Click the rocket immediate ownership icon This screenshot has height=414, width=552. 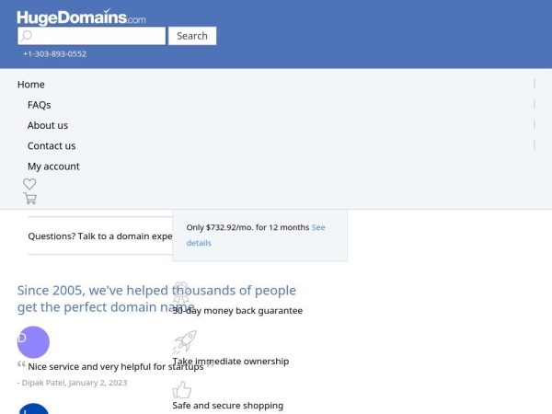click(184, 342)
